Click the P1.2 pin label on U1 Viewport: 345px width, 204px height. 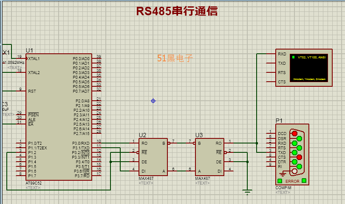tap(32, 152)
